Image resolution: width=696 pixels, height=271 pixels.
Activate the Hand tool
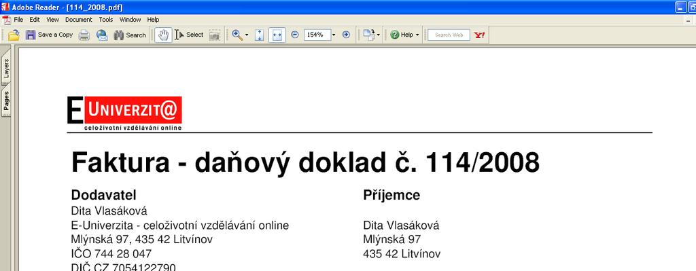163,35
